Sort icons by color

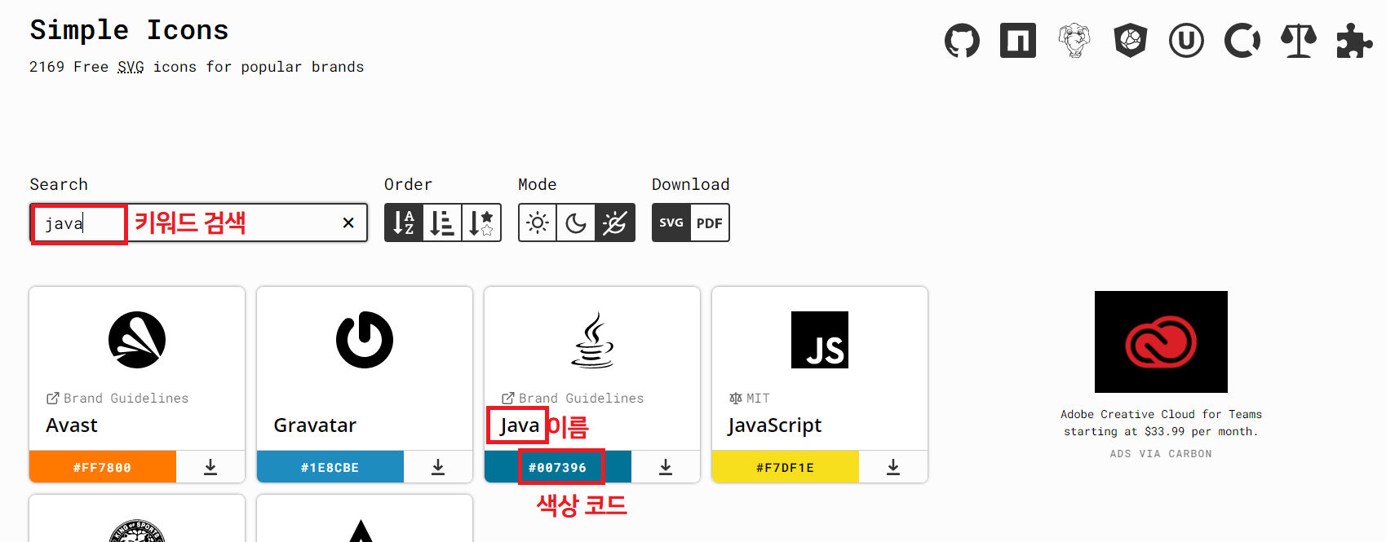coord(442,223)
